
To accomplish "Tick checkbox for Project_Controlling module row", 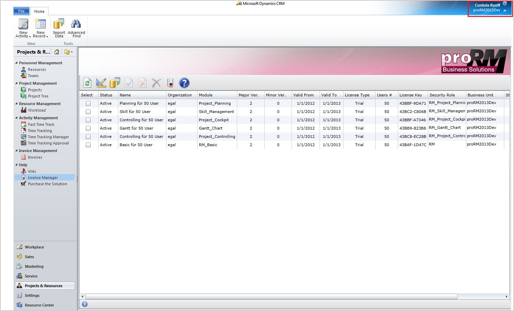I will click(x=88, y=136).
